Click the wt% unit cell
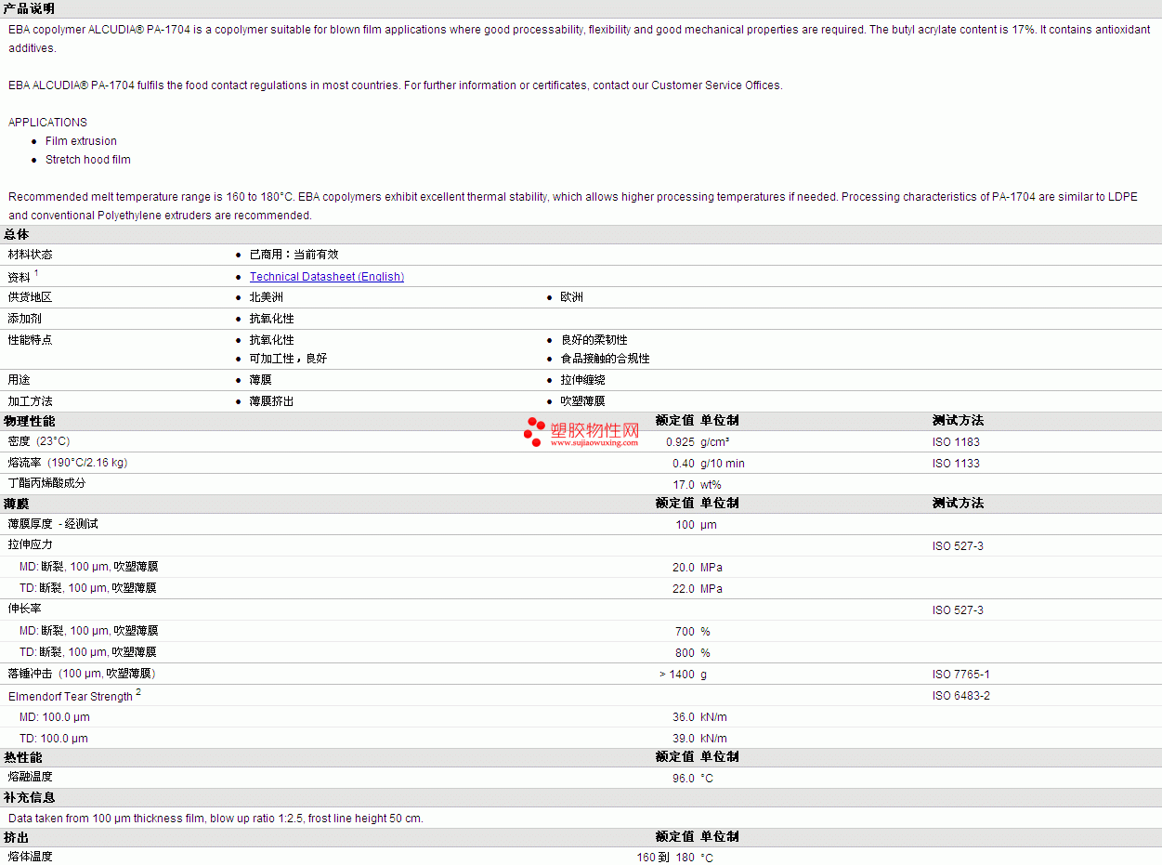Image resolution: width=1162 pixels, height=865 pixels. pyautogui.click(x=711, y=485)
